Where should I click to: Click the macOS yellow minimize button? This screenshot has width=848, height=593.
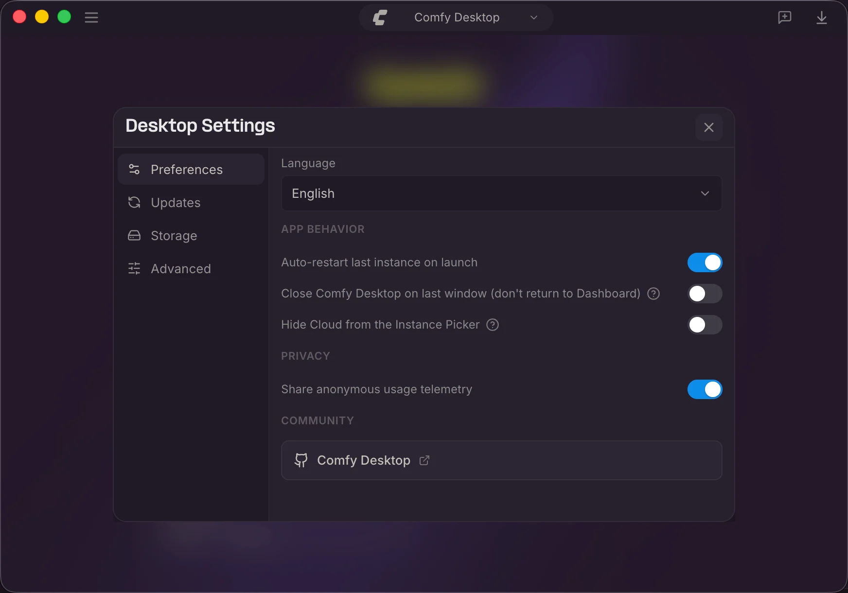point(42,17)
